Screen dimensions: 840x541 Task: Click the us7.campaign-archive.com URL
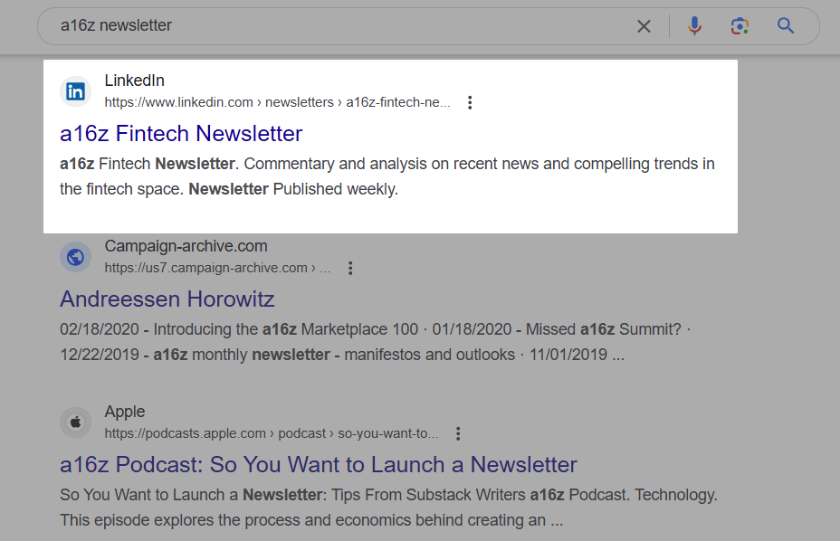click(217, 268)
